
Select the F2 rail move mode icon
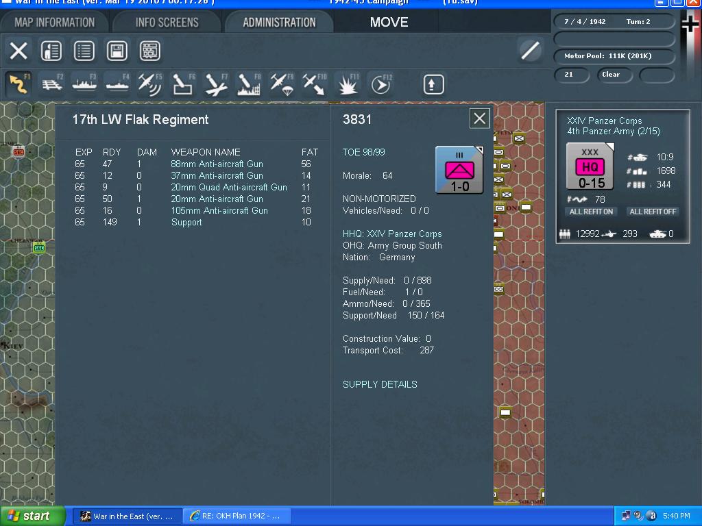click(52, 84)
